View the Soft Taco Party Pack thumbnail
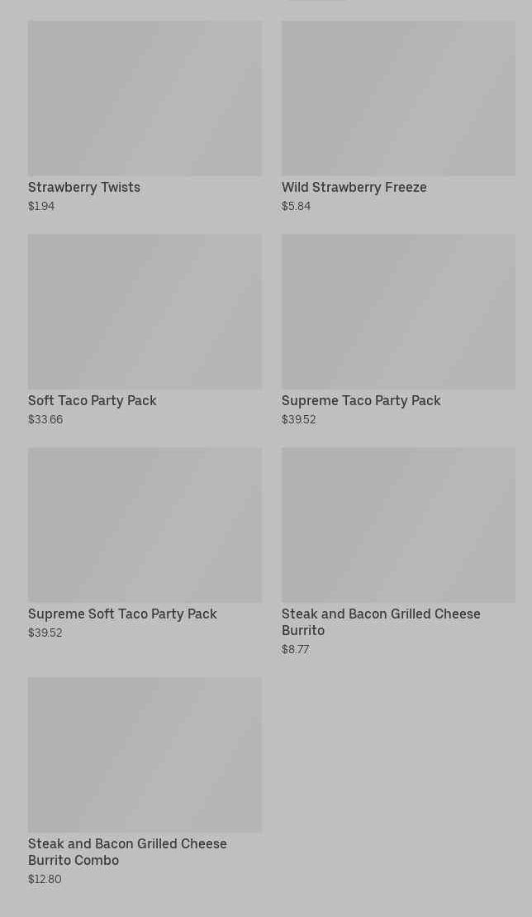The width and height of the screenshot is (532, 917). (145, 312)
